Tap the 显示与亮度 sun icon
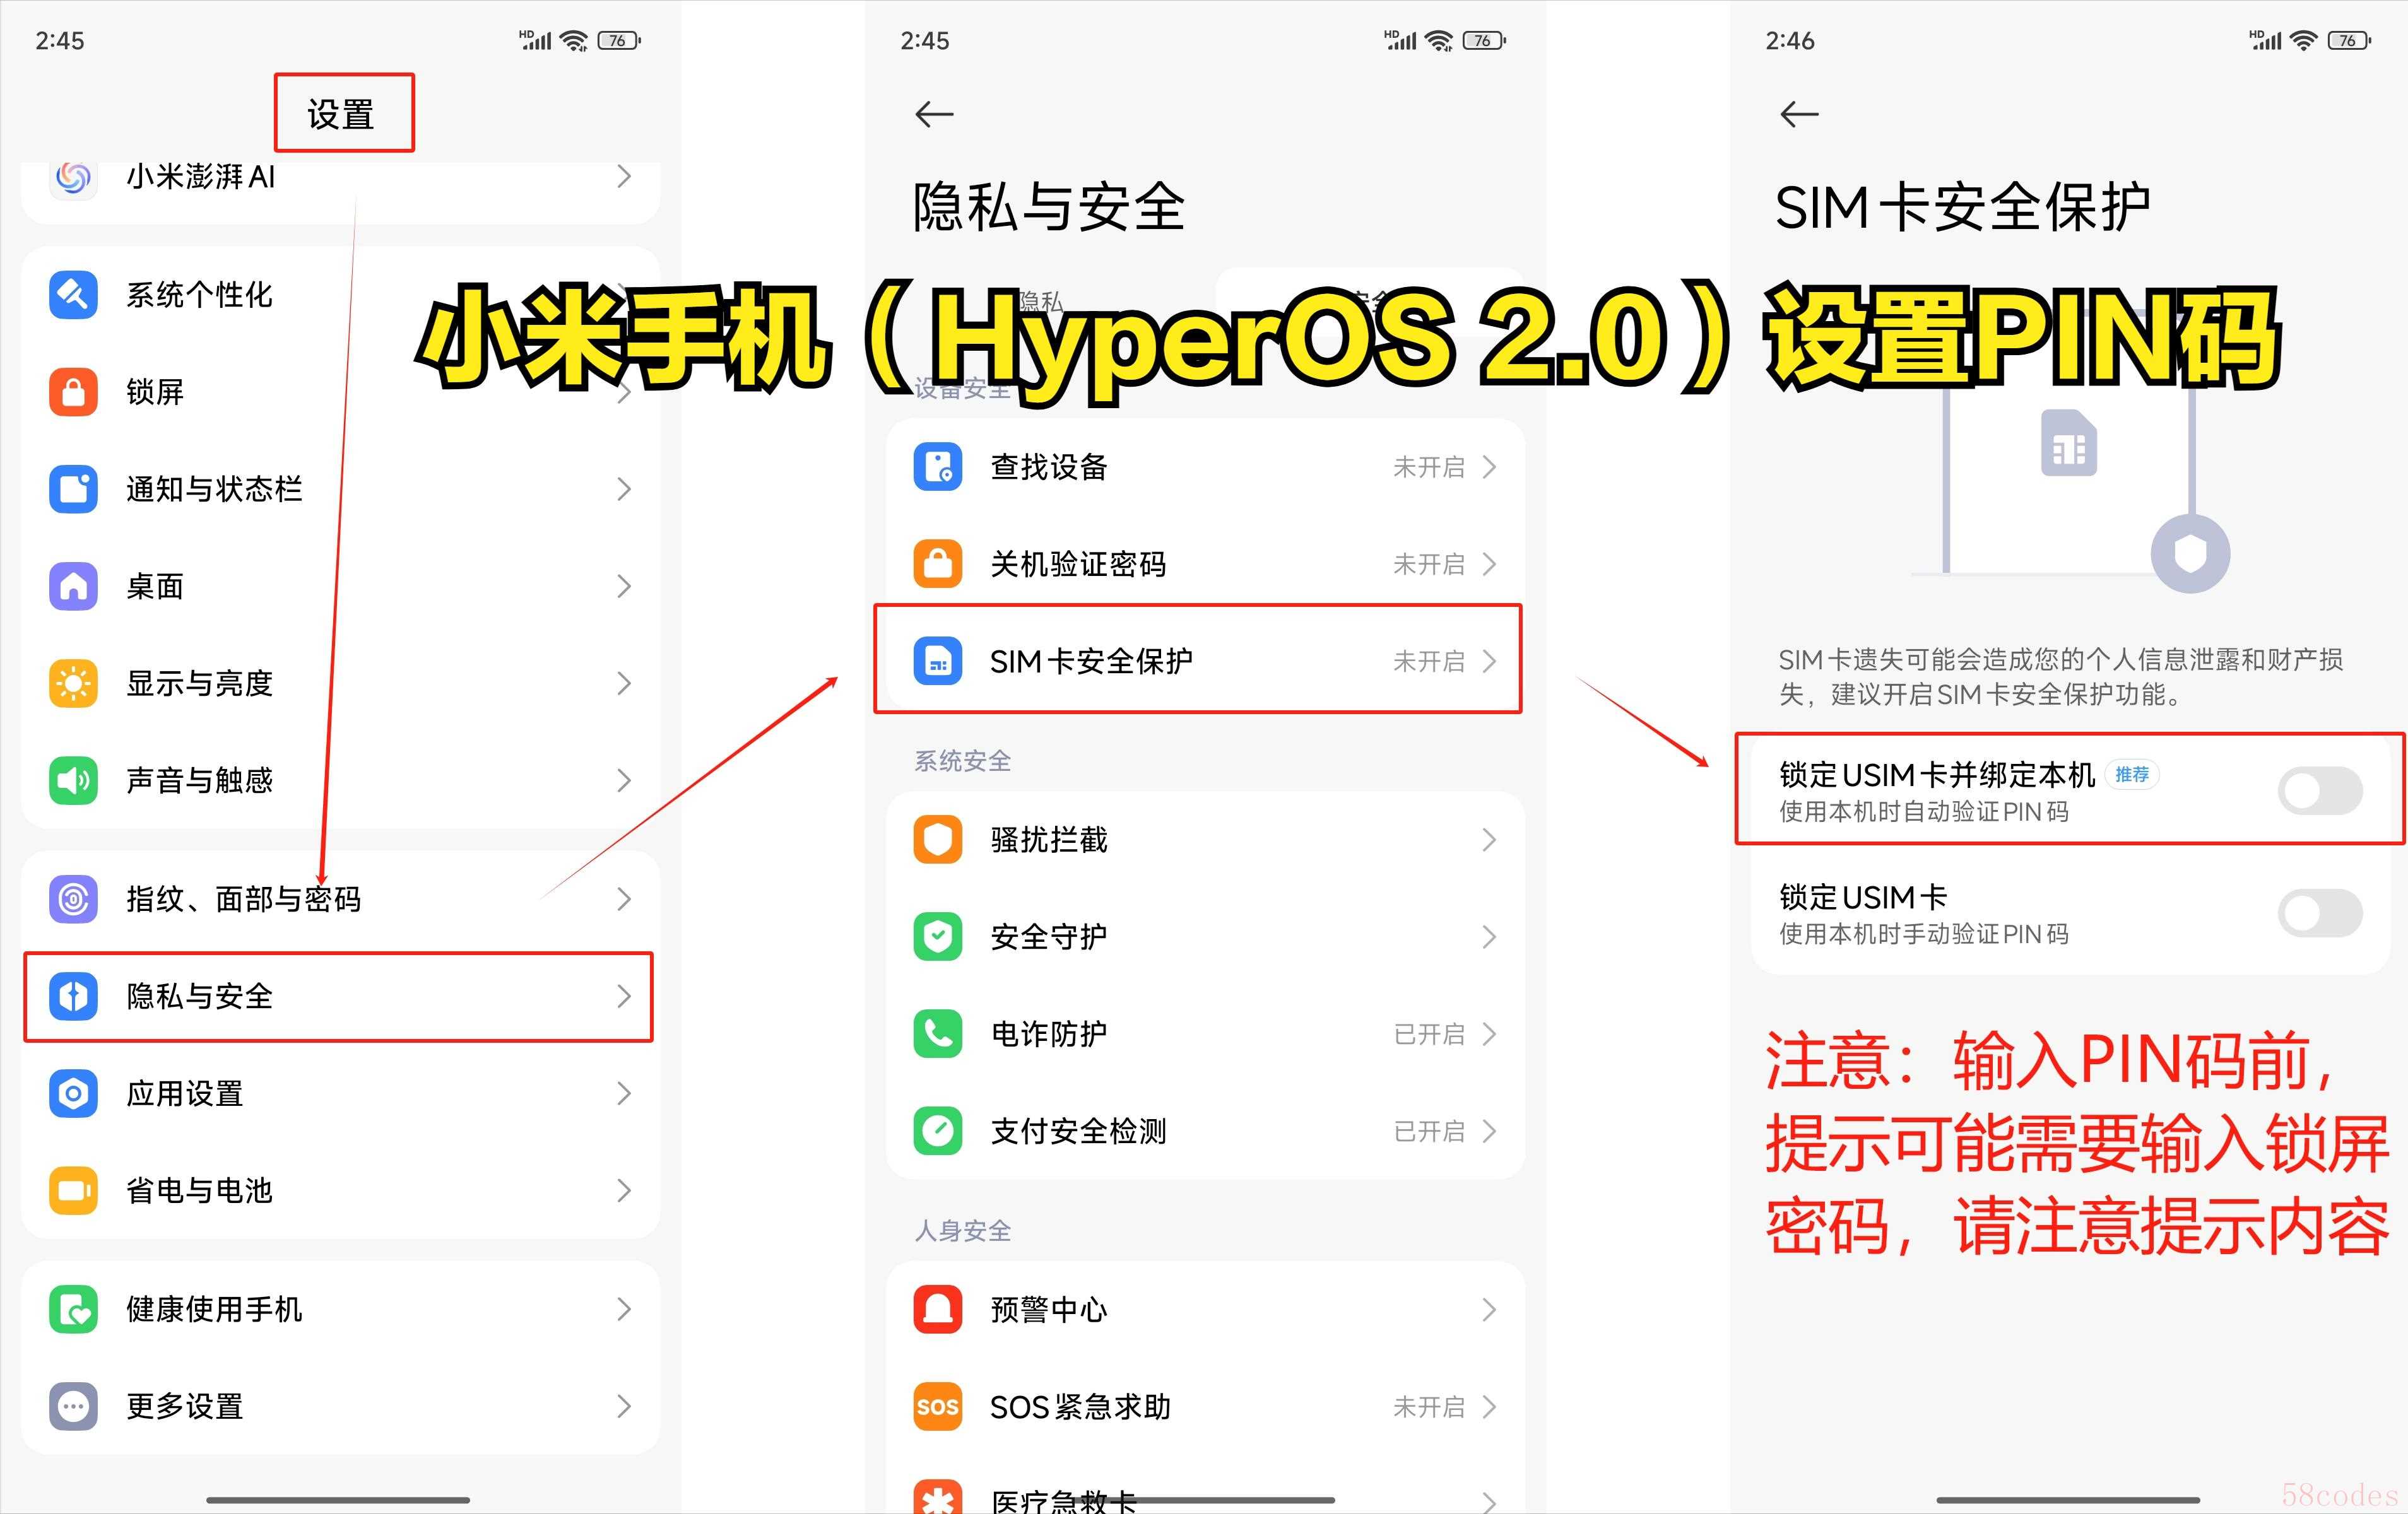 (73, 684)
